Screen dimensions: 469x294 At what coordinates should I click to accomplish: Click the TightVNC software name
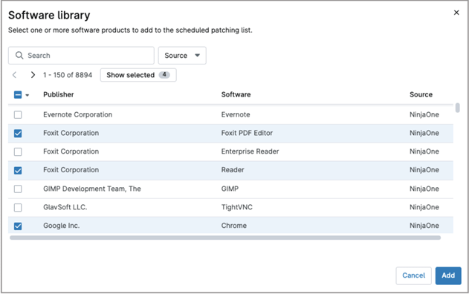pyautogui.click(x=237, y=207)
